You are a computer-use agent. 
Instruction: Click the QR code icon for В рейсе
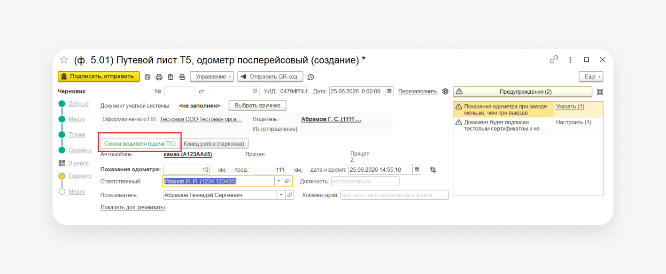62,163
